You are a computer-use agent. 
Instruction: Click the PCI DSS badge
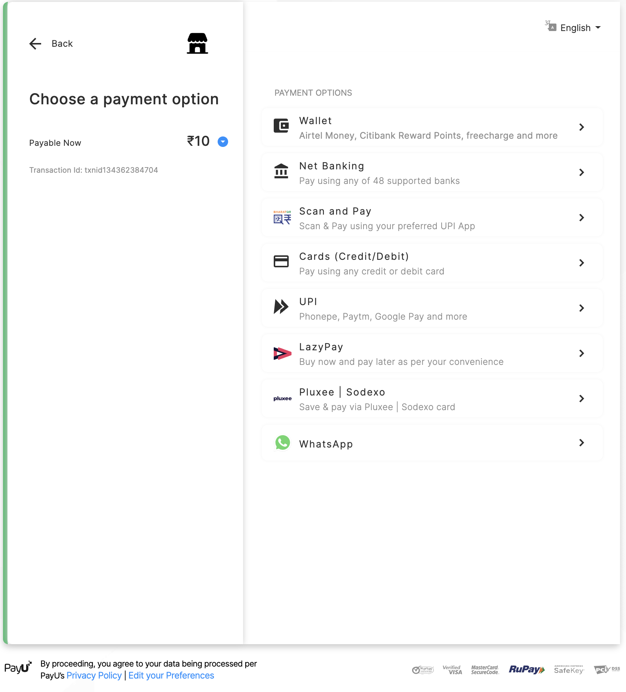[607, 670]
